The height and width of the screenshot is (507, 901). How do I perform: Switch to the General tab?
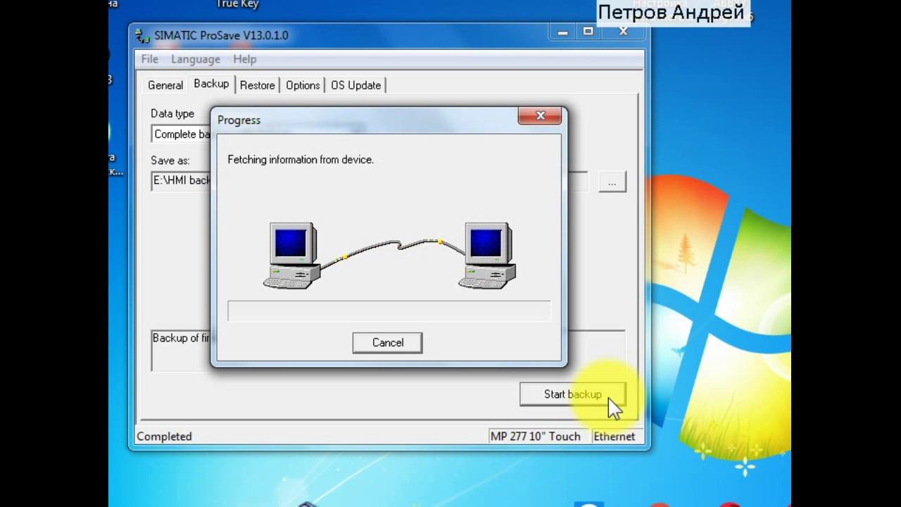tap(165, 85)
